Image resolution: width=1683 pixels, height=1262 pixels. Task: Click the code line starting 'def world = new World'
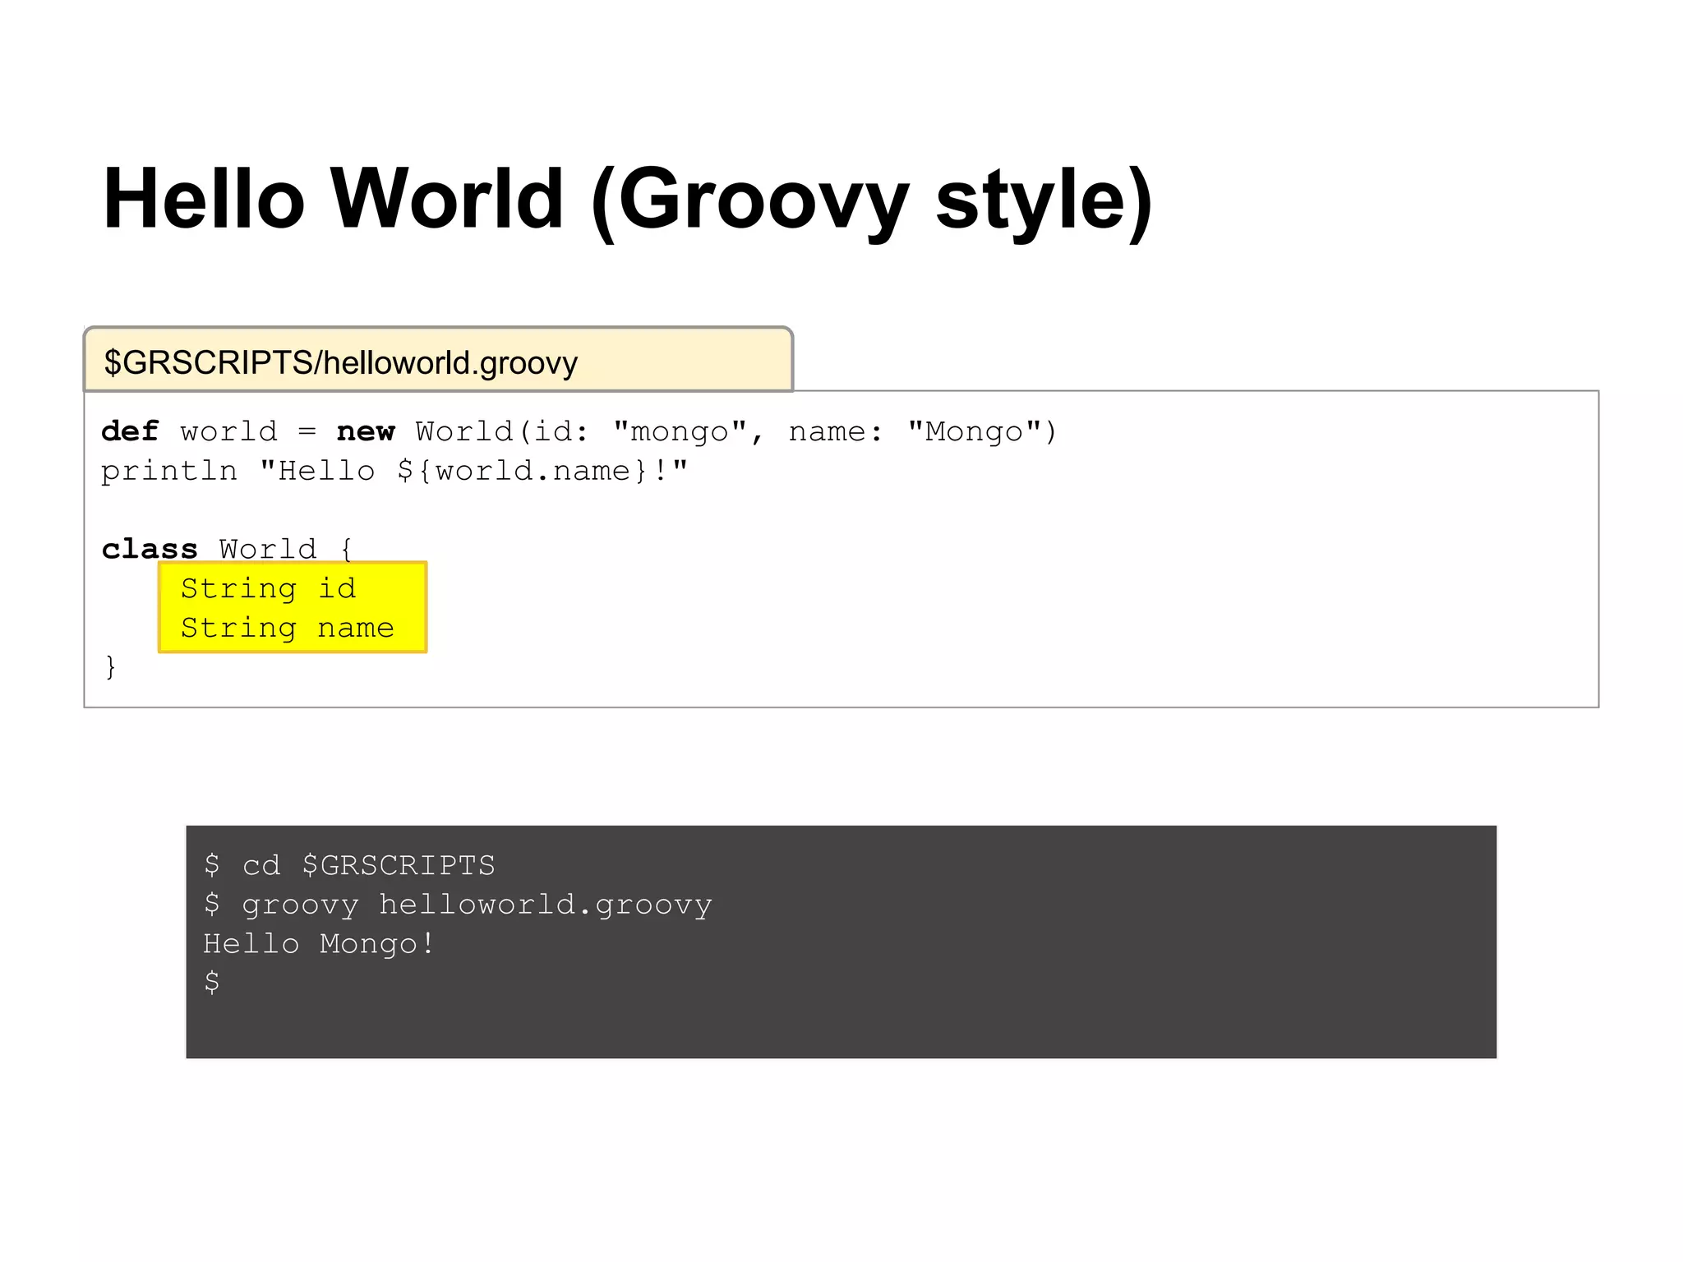tap(579, 432)
